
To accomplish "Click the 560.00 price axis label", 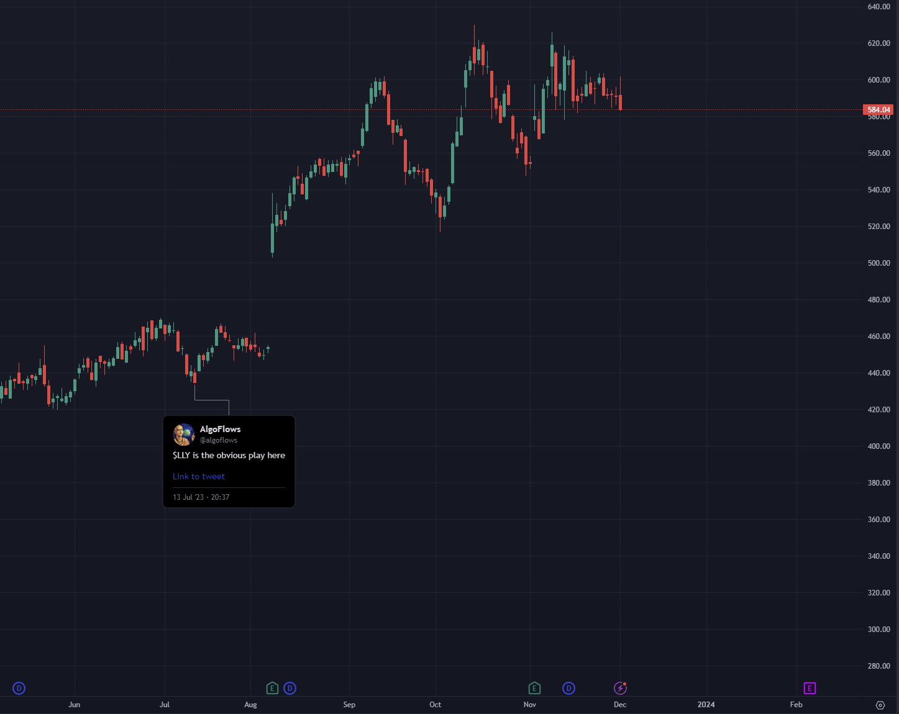I will pyautogui.click(x=878, y=153).
